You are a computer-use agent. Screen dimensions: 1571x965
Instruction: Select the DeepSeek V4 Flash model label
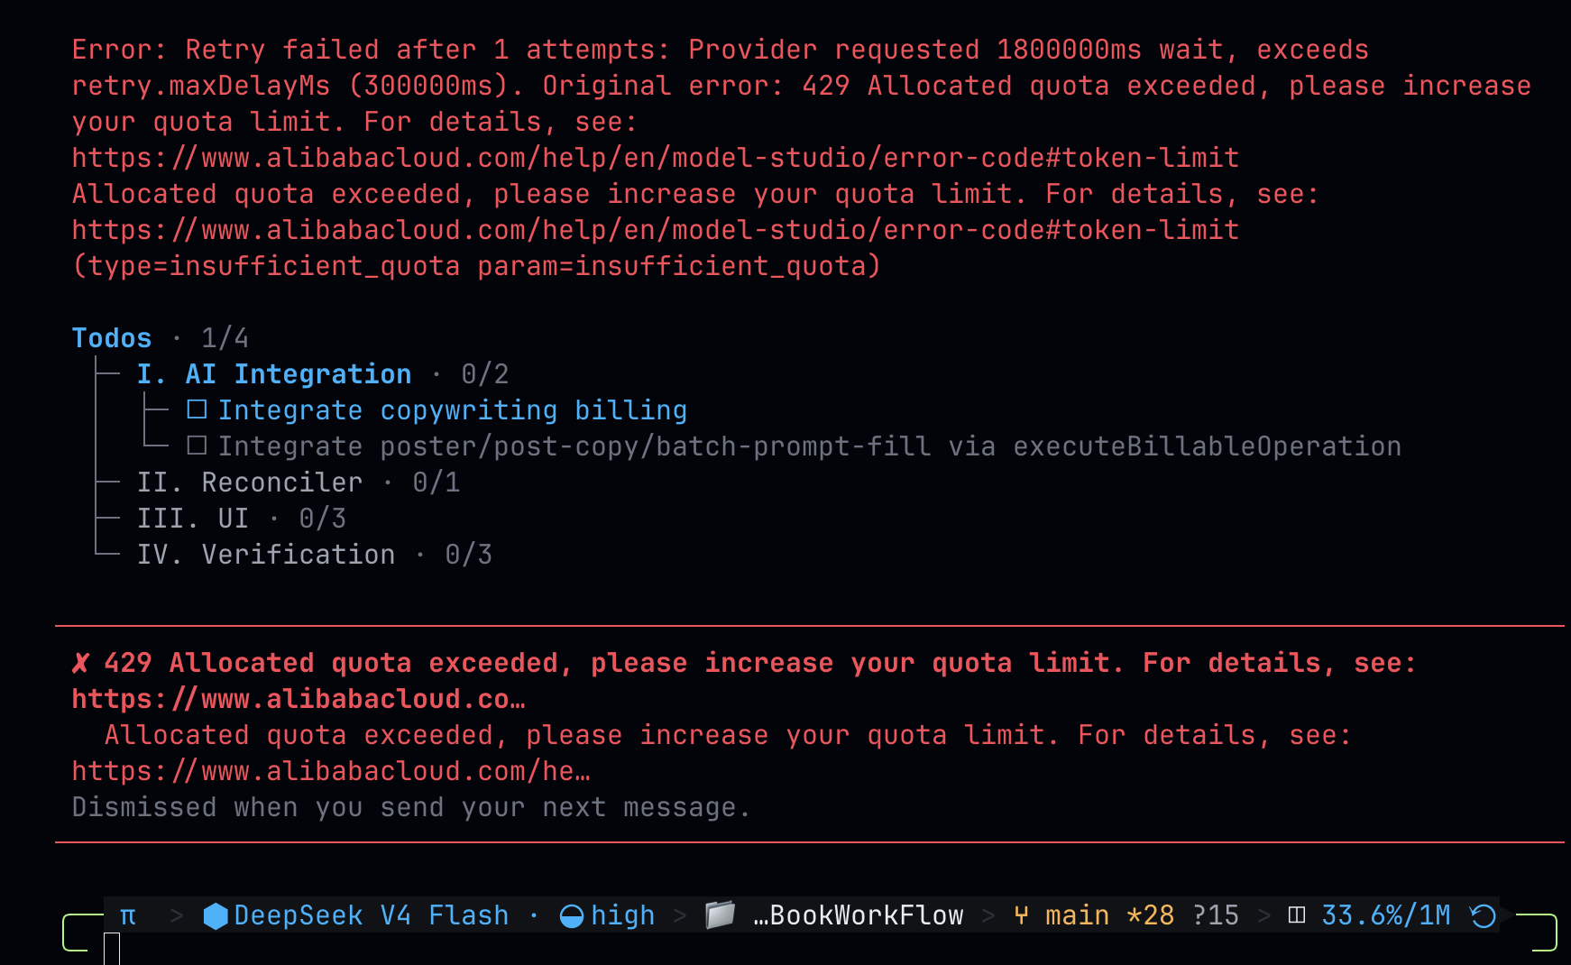click(x=372, y=915)
